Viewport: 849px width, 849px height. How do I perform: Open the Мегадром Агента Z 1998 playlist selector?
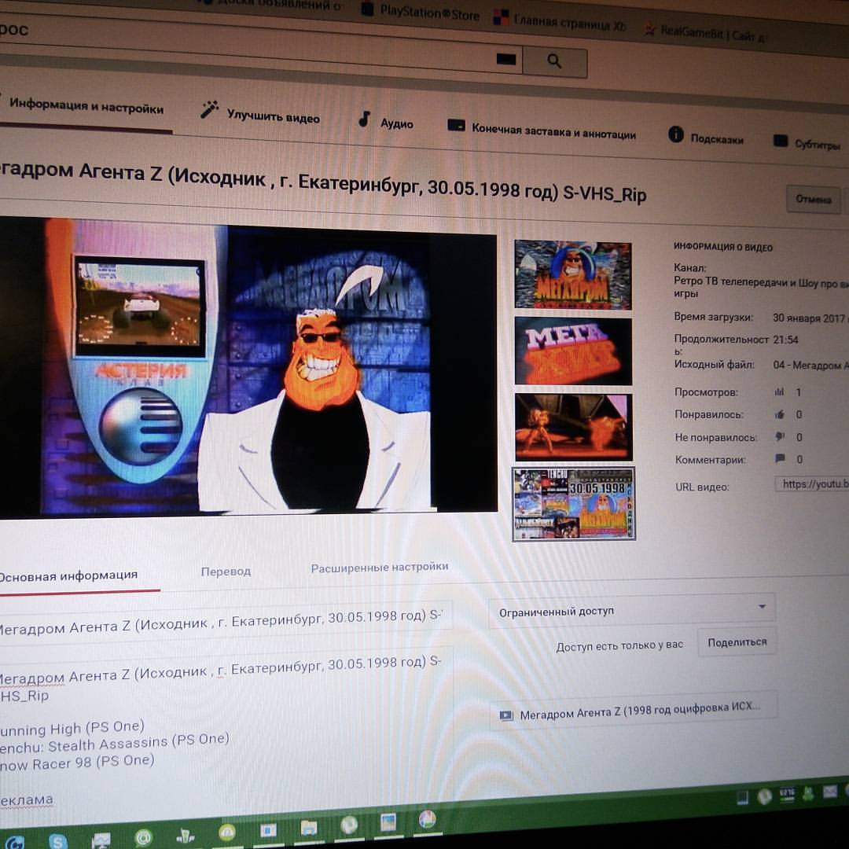(x=634, y=711)
